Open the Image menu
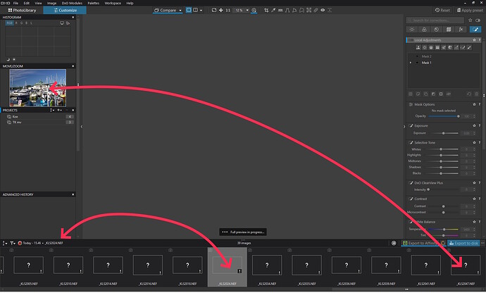486x293 pixels. coord(51,3)
